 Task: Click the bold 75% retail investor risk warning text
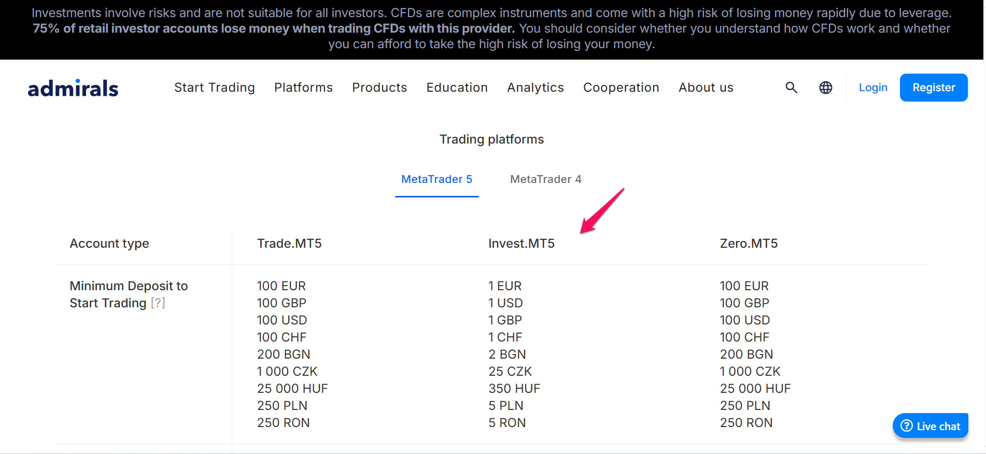(274, 29)
